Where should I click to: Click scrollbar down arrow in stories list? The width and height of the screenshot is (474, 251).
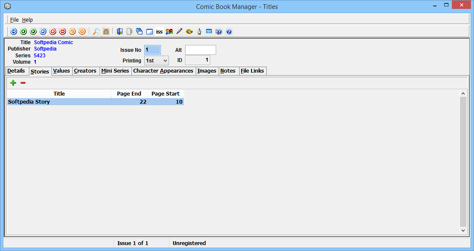(x=463, y=230)
